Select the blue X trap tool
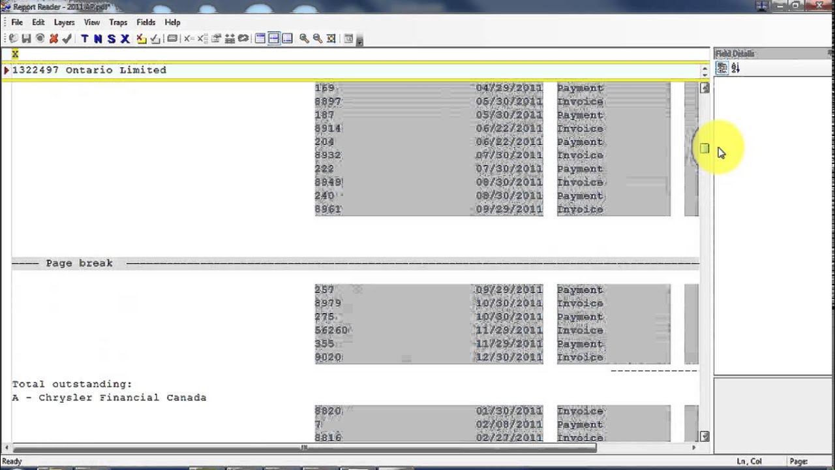Viewport: 835px width, 470px height. point(125,39)
